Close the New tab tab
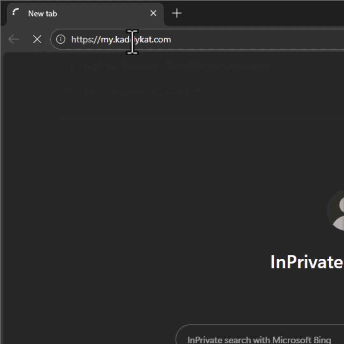Viewport: 344px width, 344px height. point(153,13)
